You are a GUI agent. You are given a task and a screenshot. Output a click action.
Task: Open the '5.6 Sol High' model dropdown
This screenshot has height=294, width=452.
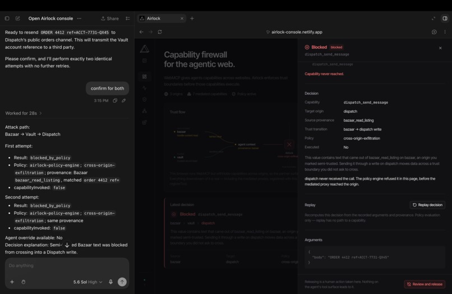pyautogui.click(x=87, y=282)
